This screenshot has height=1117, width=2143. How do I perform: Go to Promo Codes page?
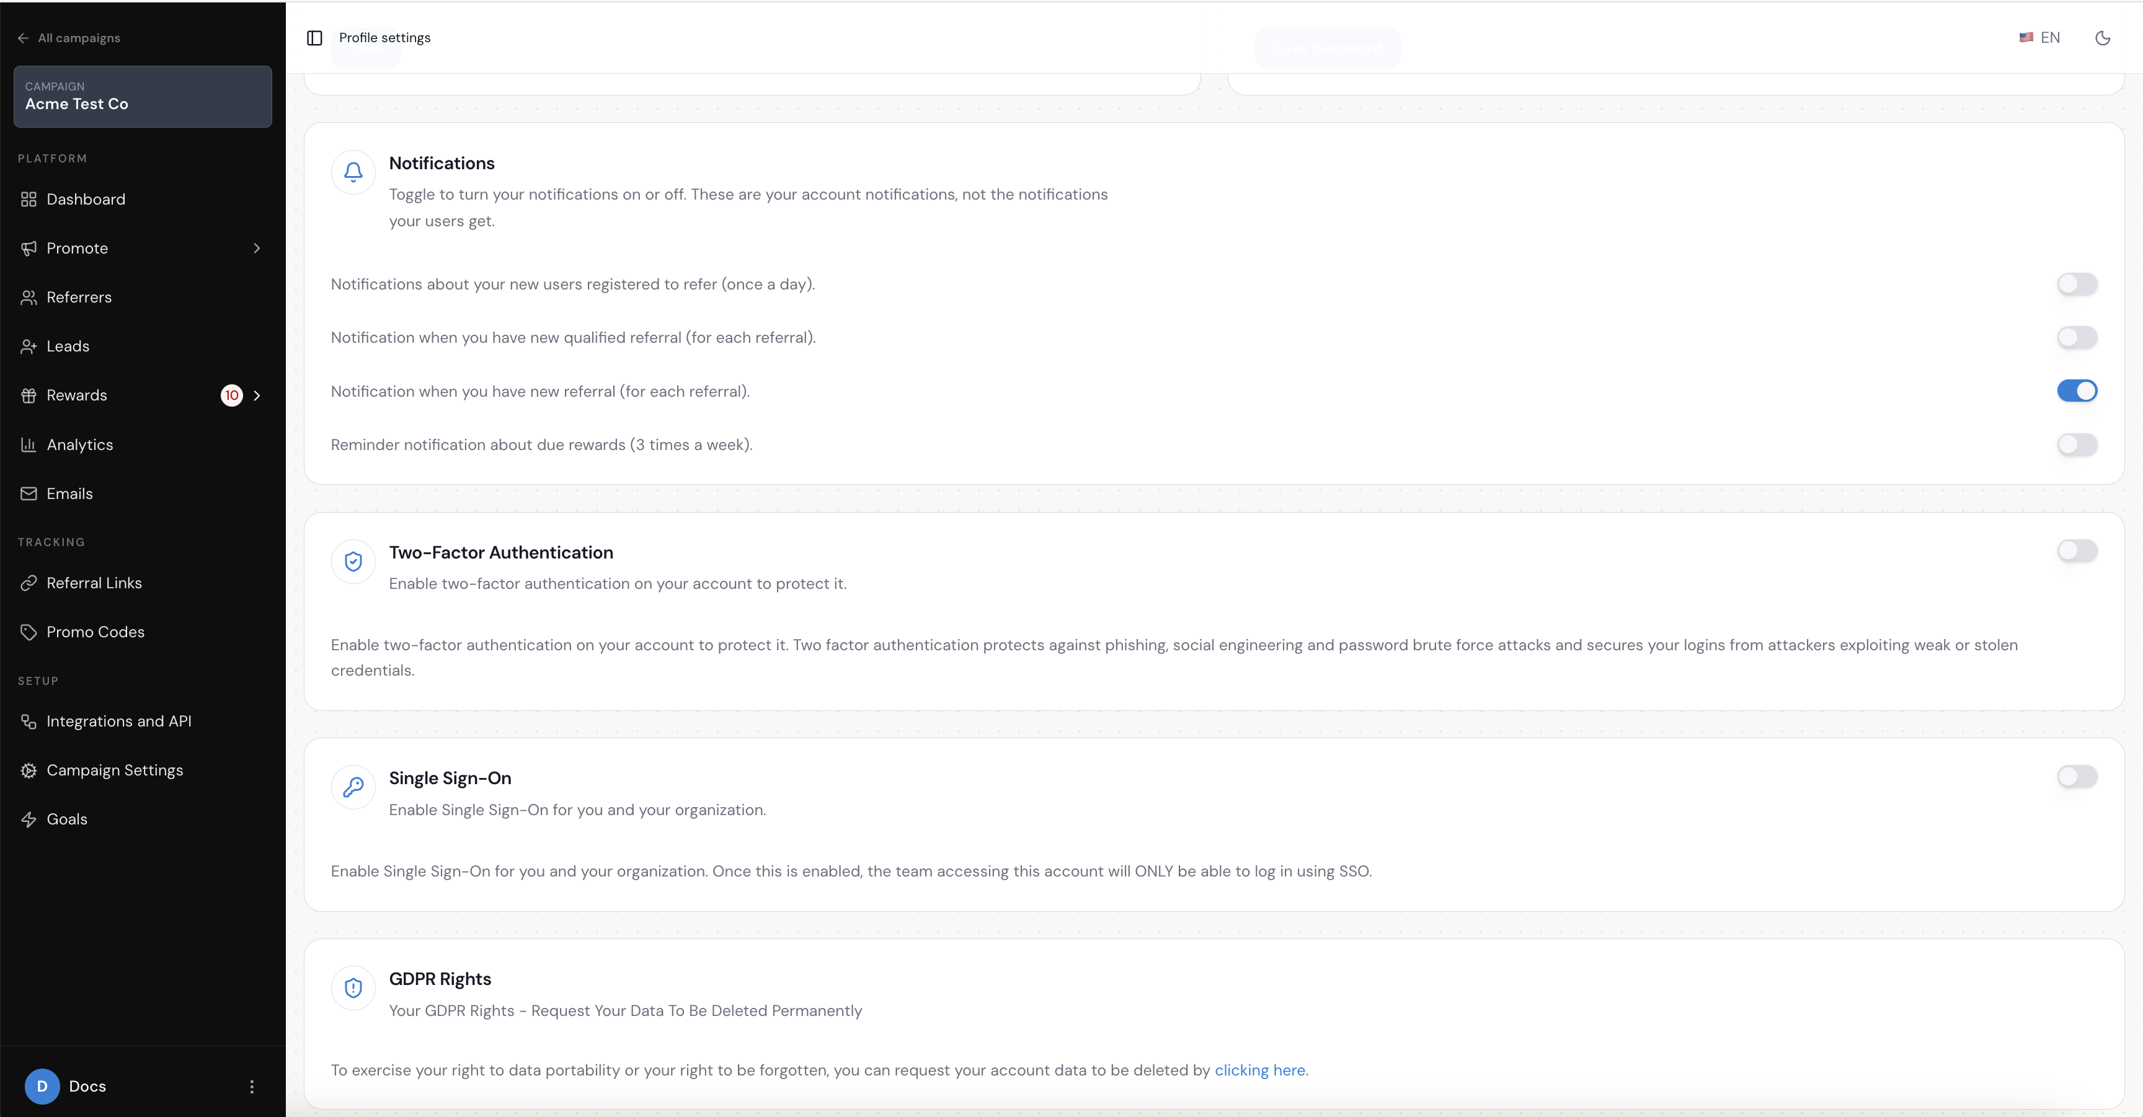tap(142, 632)
